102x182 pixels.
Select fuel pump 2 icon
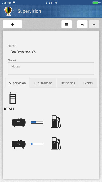pos(56,143)
